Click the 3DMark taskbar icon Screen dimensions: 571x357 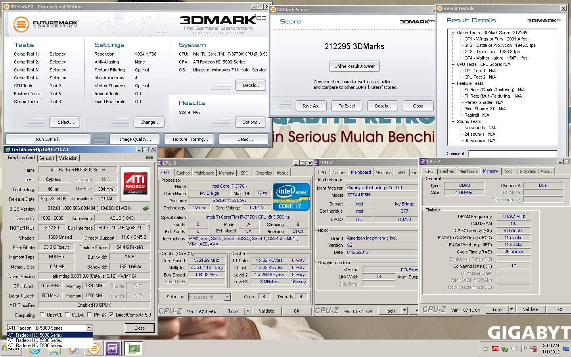coord(94,349)
